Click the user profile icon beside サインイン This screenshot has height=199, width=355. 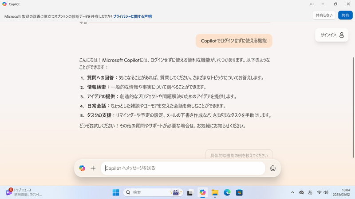[x=342, y=35]
